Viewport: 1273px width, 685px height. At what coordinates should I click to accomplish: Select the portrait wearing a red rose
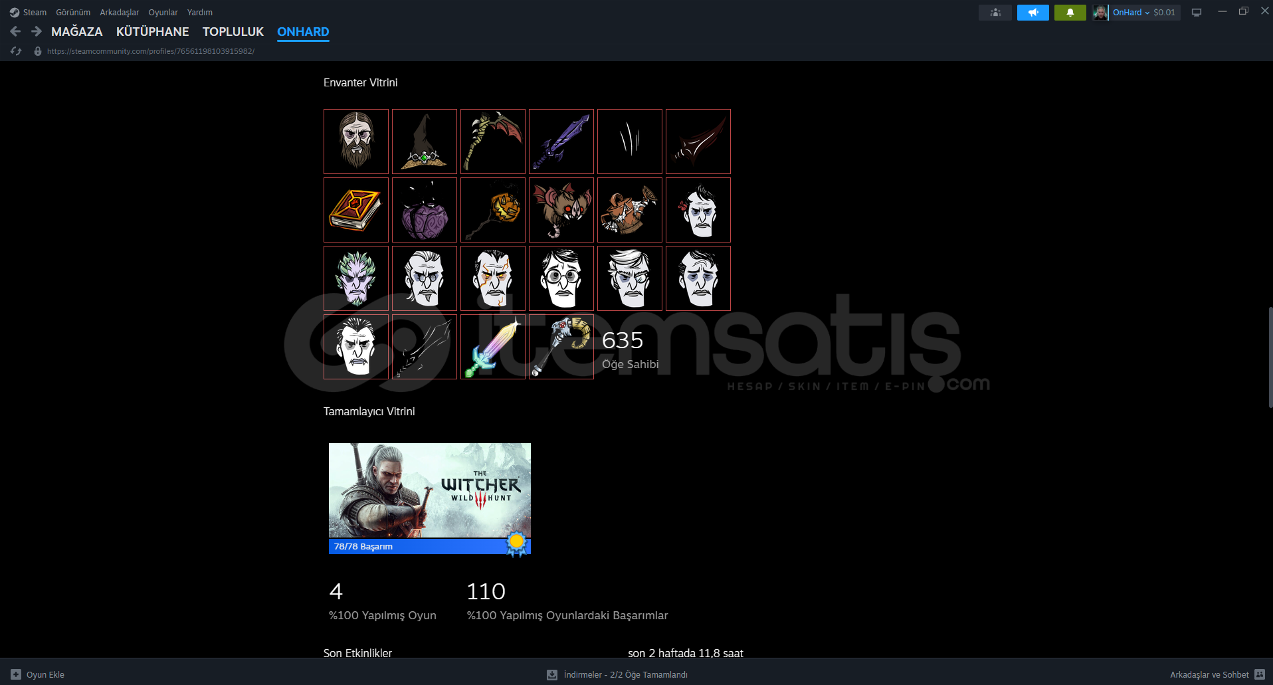point(698,210)
